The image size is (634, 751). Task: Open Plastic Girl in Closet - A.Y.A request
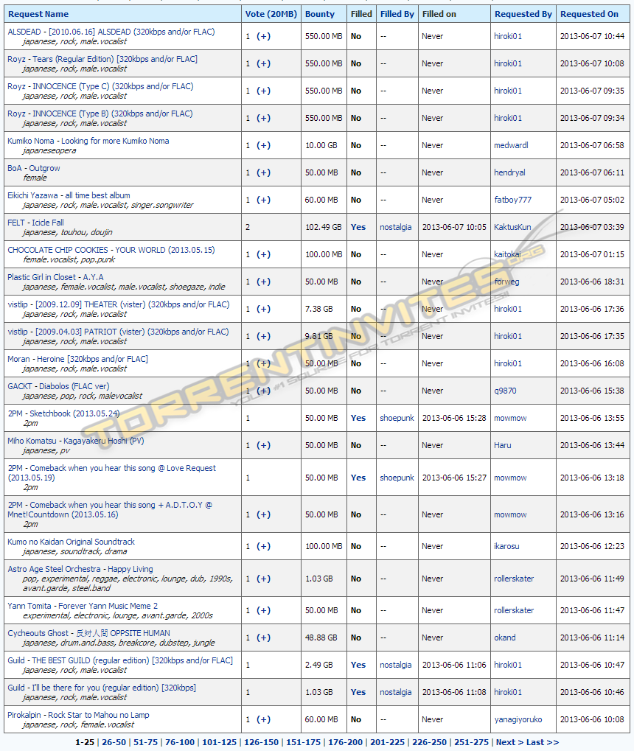point(55,278)
